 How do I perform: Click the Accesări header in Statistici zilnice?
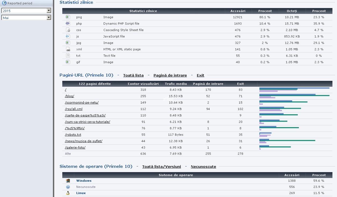click(238, 11)
